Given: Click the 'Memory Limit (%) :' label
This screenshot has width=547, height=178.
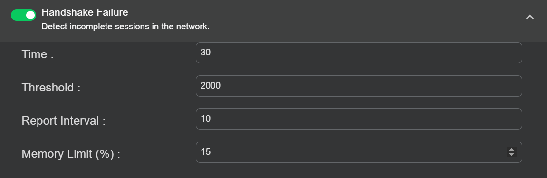Looking at the screenshot, I should click(71, 154).
